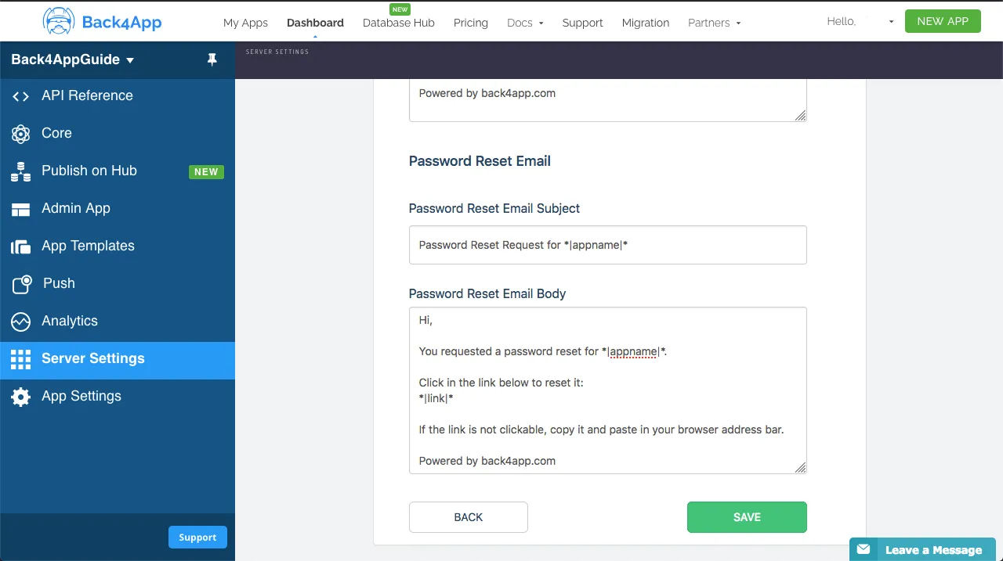1003x561 pixels.
Task: Open the Leave a Message chat widget
Action: [922, 549]
